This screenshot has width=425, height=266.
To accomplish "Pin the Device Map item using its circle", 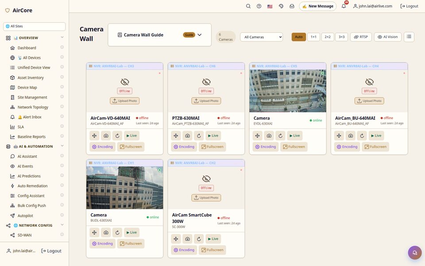I will tap(62, 87).
